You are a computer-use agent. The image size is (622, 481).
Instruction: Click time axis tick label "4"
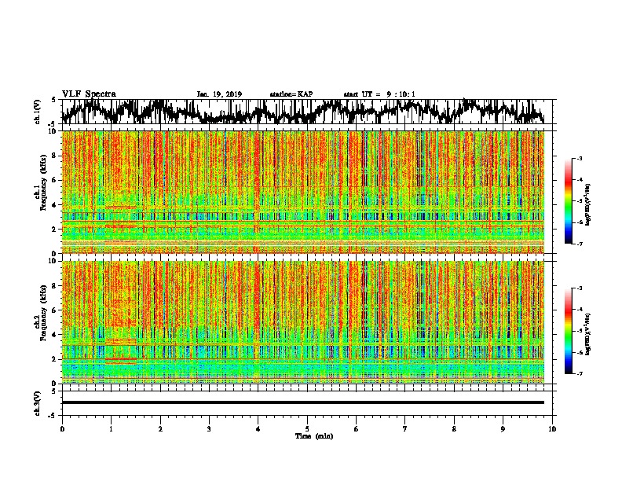tap(258, 429)
